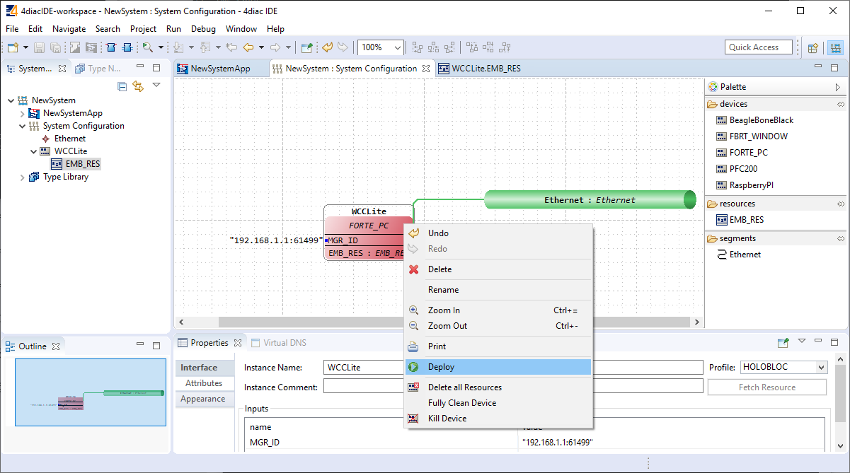Close the Properties view tab

click(x=238, y=343)
